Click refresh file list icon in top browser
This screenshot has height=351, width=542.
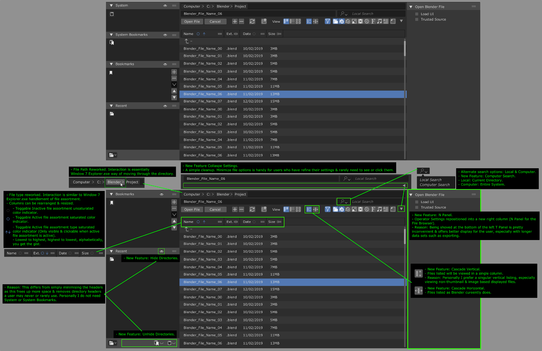click(x=252, y=21)
